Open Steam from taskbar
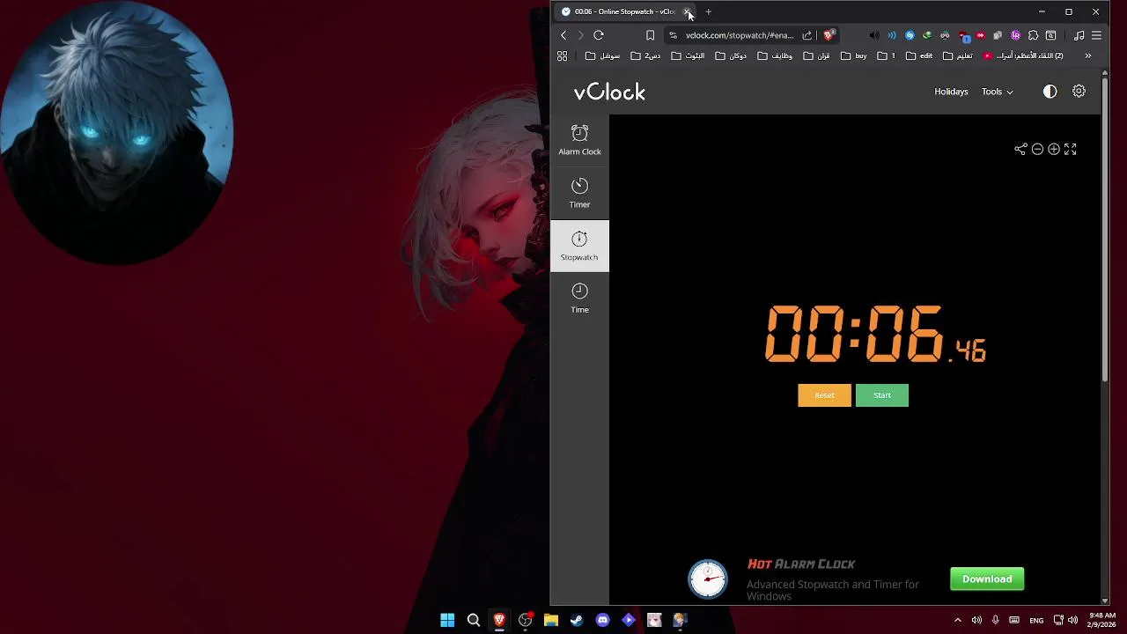The width and height of the screenshot is (1127, 634). tap(577, 620)
